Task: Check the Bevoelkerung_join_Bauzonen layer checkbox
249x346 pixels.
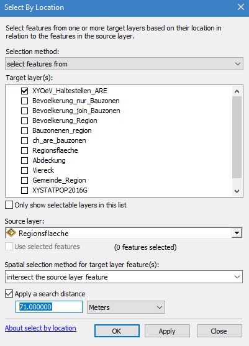Action: [24, 111]
